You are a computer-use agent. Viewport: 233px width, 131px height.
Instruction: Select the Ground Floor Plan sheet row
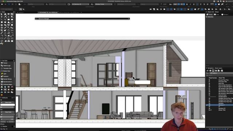coord(219,80)
